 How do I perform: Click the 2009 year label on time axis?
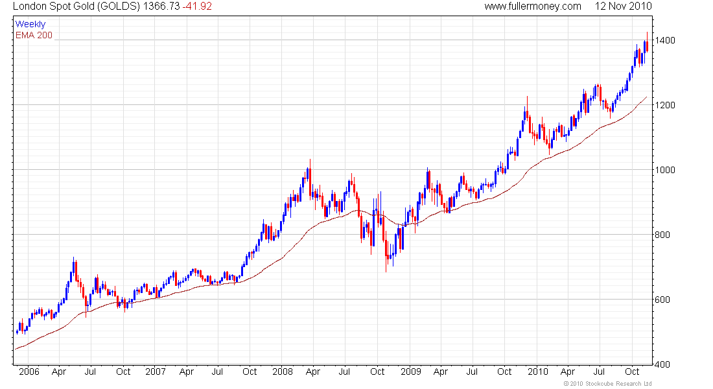tap(410, 371)
